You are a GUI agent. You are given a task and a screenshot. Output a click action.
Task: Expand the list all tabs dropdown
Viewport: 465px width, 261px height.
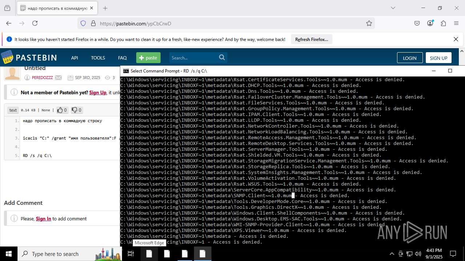pos(393,8)
